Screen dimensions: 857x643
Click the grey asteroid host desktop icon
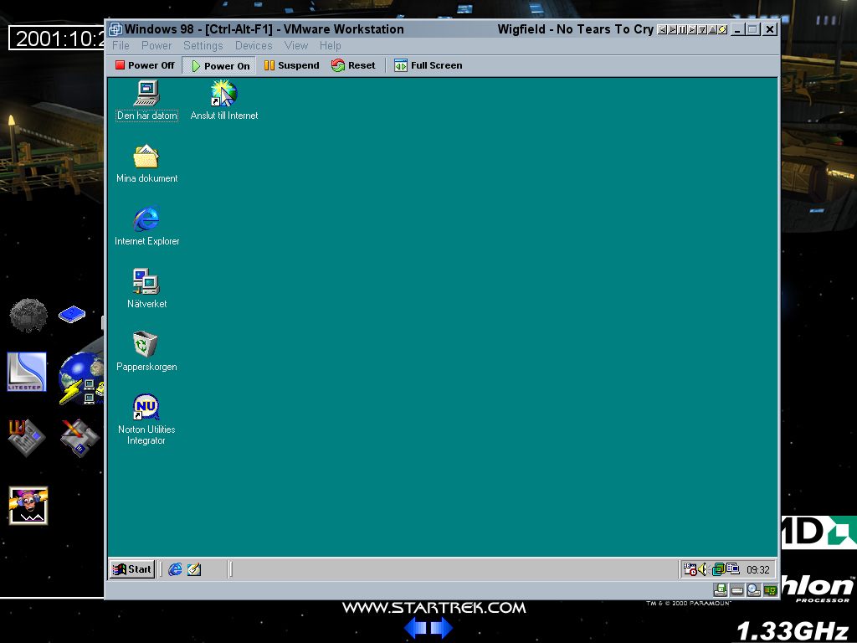click(28, 315)
